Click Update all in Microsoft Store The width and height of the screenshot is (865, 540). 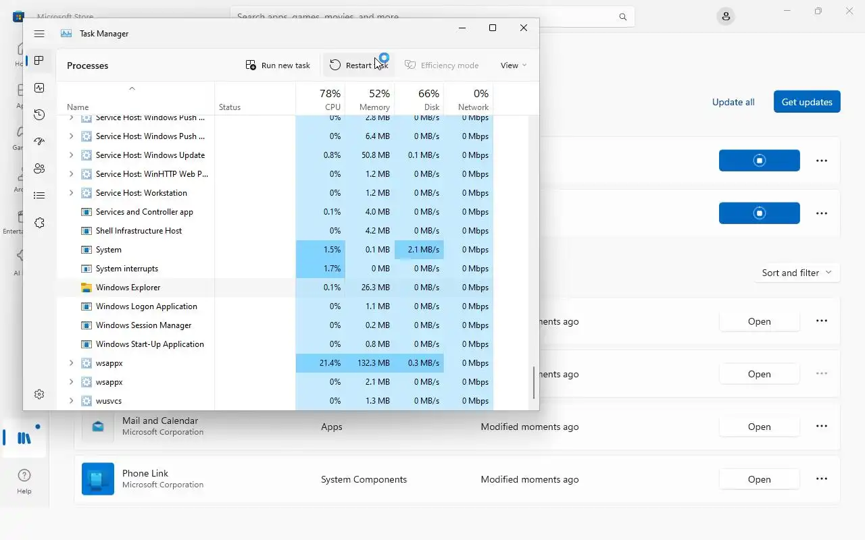[733, 102]
